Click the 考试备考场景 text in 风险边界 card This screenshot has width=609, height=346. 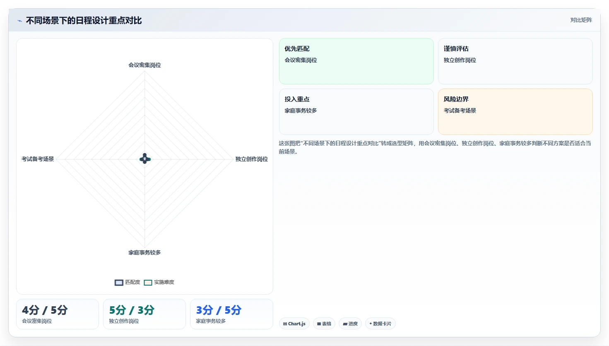(x=460, y=111)
